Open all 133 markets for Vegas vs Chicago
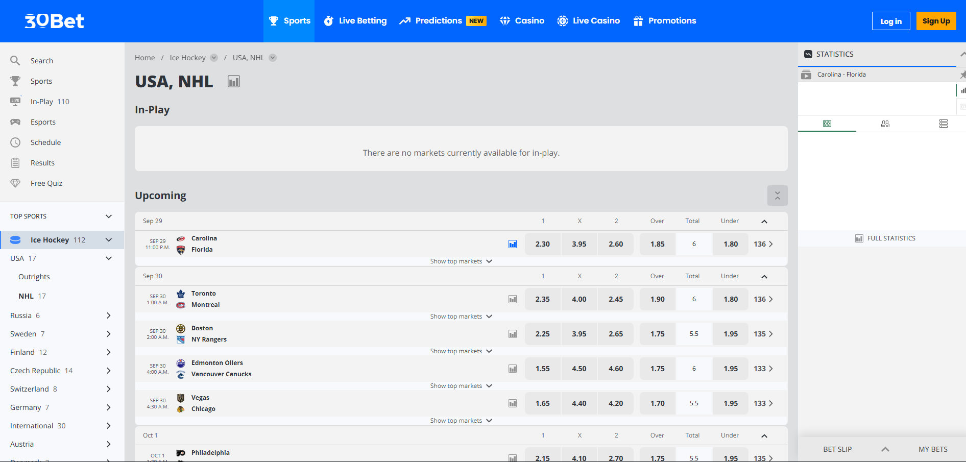This screenshot has height=462, width=966. (763, 403)
